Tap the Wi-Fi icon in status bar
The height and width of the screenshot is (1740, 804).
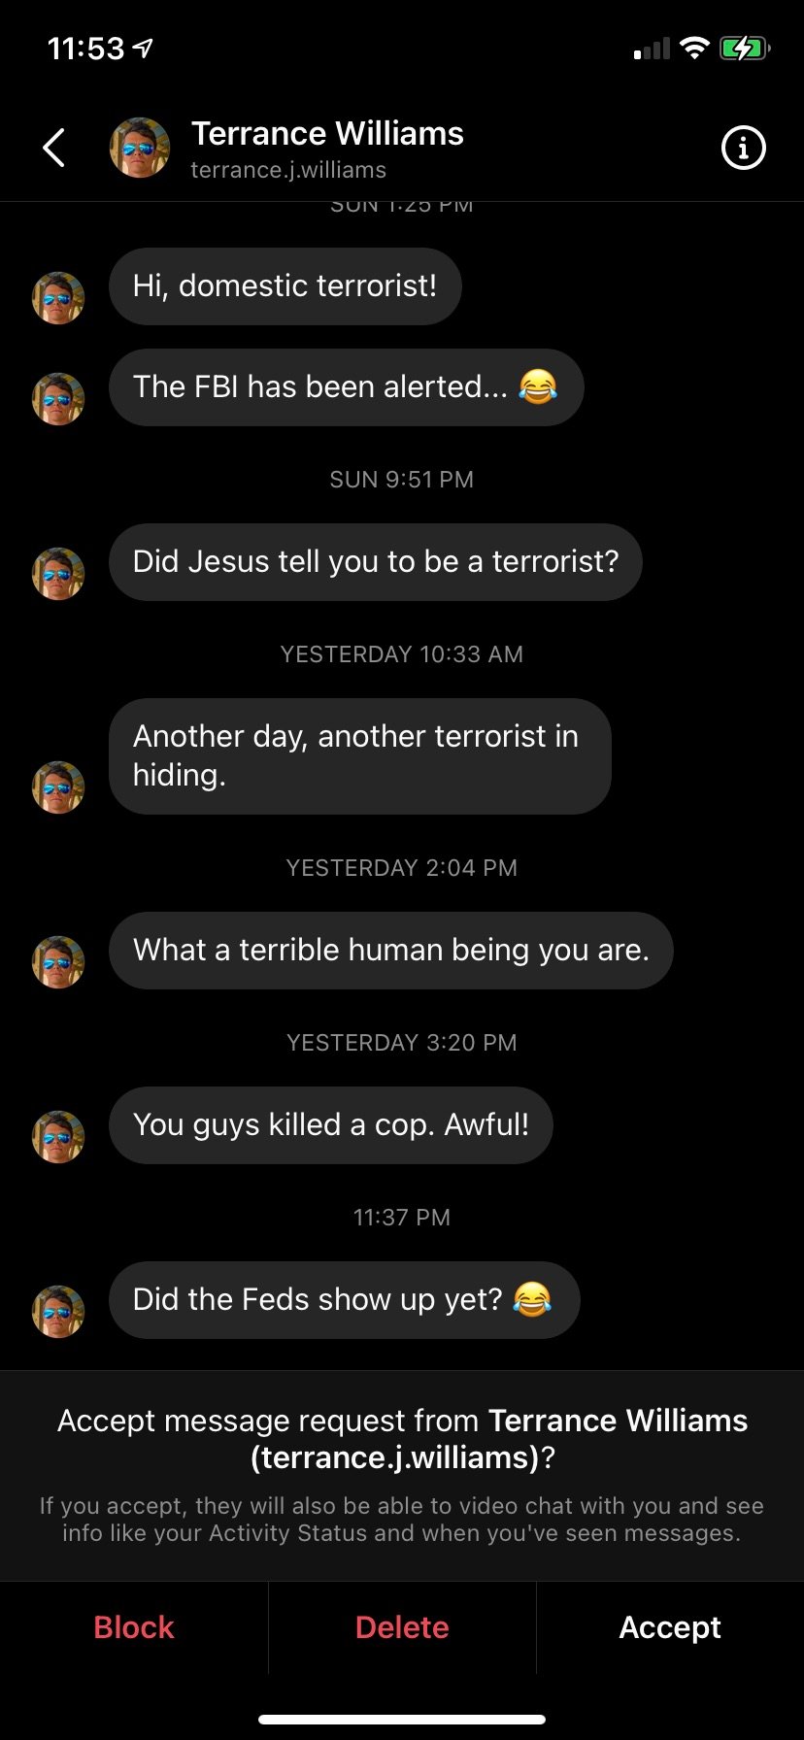[x=694, y=49]
